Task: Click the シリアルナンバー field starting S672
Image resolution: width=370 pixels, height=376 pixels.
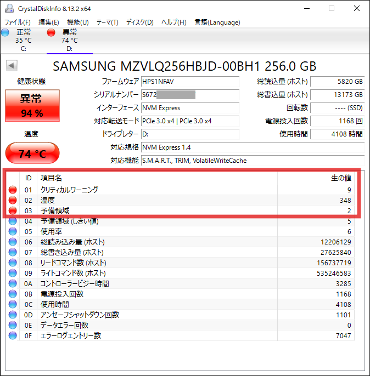Action: coord(190,95)
